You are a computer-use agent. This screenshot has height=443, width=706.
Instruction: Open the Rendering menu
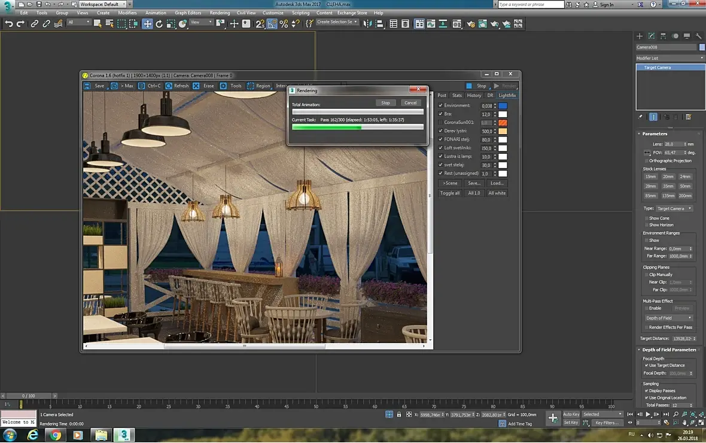pos(220,13)
